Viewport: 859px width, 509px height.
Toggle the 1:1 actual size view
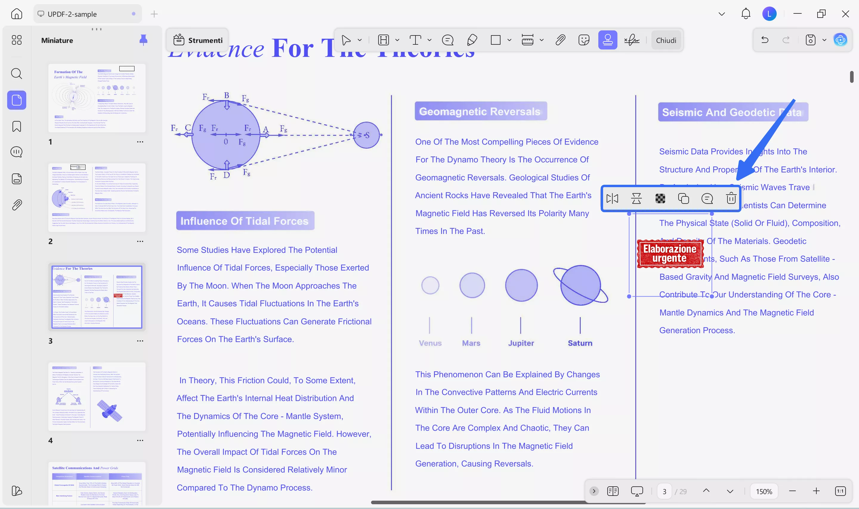[840, 491]
